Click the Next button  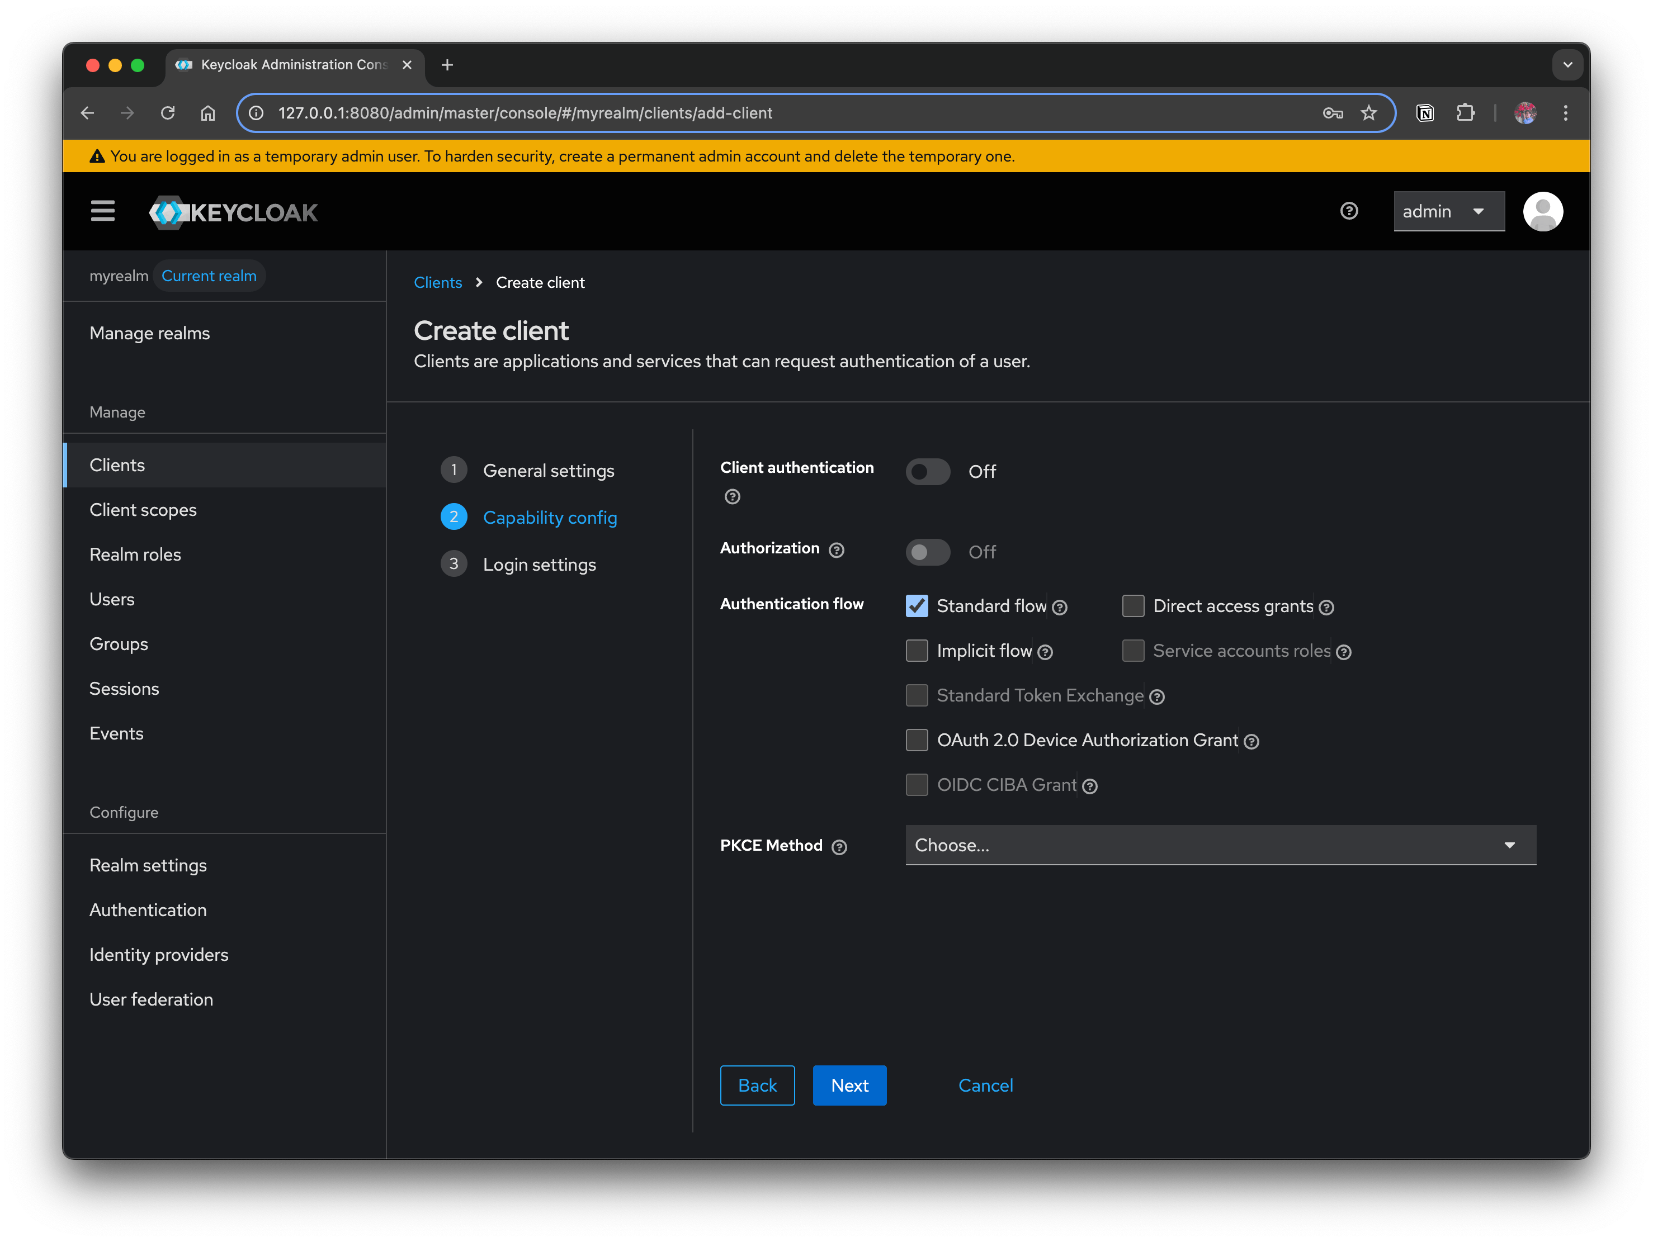pos(849,1086)
